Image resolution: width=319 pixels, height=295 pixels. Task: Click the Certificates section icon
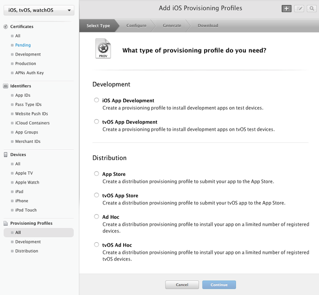coord(5,26)
